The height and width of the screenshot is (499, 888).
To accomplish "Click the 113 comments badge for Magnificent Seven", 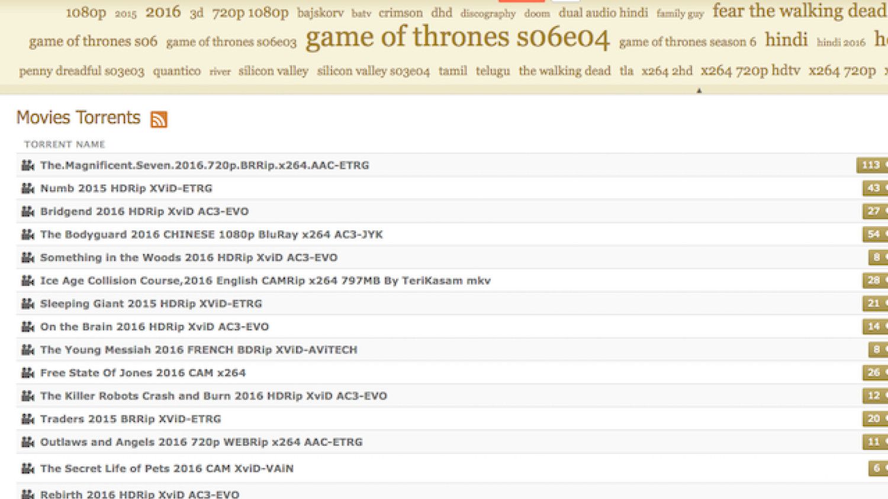I will [x=872, y=165].
